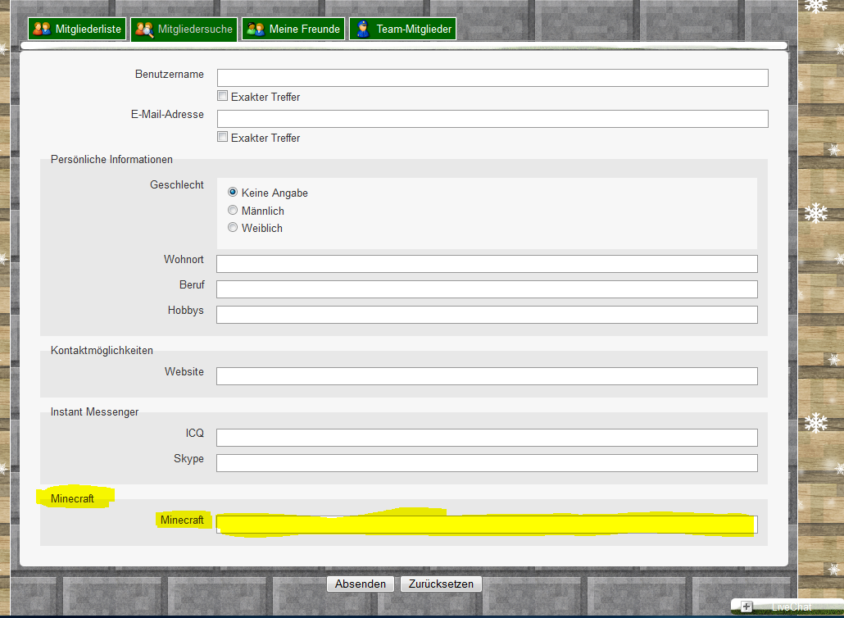
Task: Click into the Website field
Action: pos(487,375)
